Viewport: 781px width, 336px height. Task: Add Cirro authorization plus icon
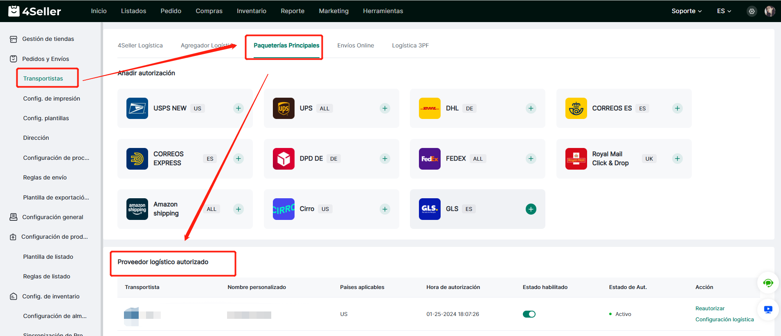385,209
